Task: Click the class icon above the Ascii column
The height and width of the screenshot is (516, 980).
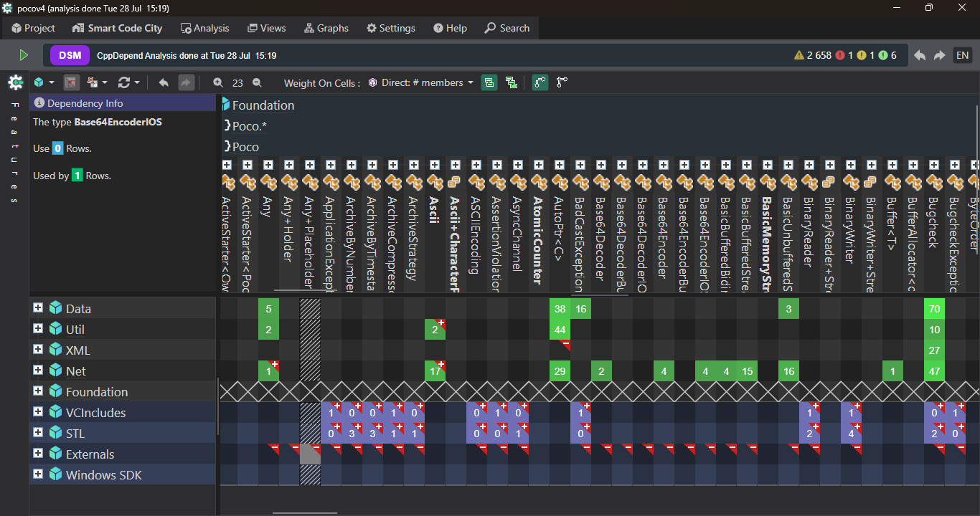Action: (x=435, y=182)
